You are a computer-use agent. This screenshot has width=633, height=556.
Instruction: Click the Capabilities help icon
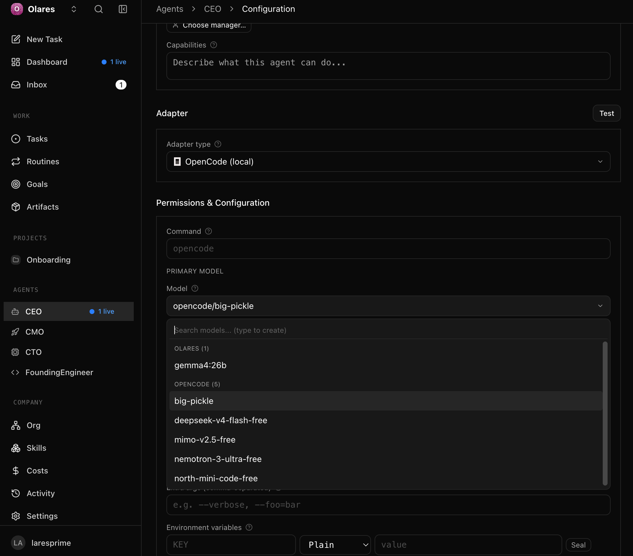tap(214, 45)
